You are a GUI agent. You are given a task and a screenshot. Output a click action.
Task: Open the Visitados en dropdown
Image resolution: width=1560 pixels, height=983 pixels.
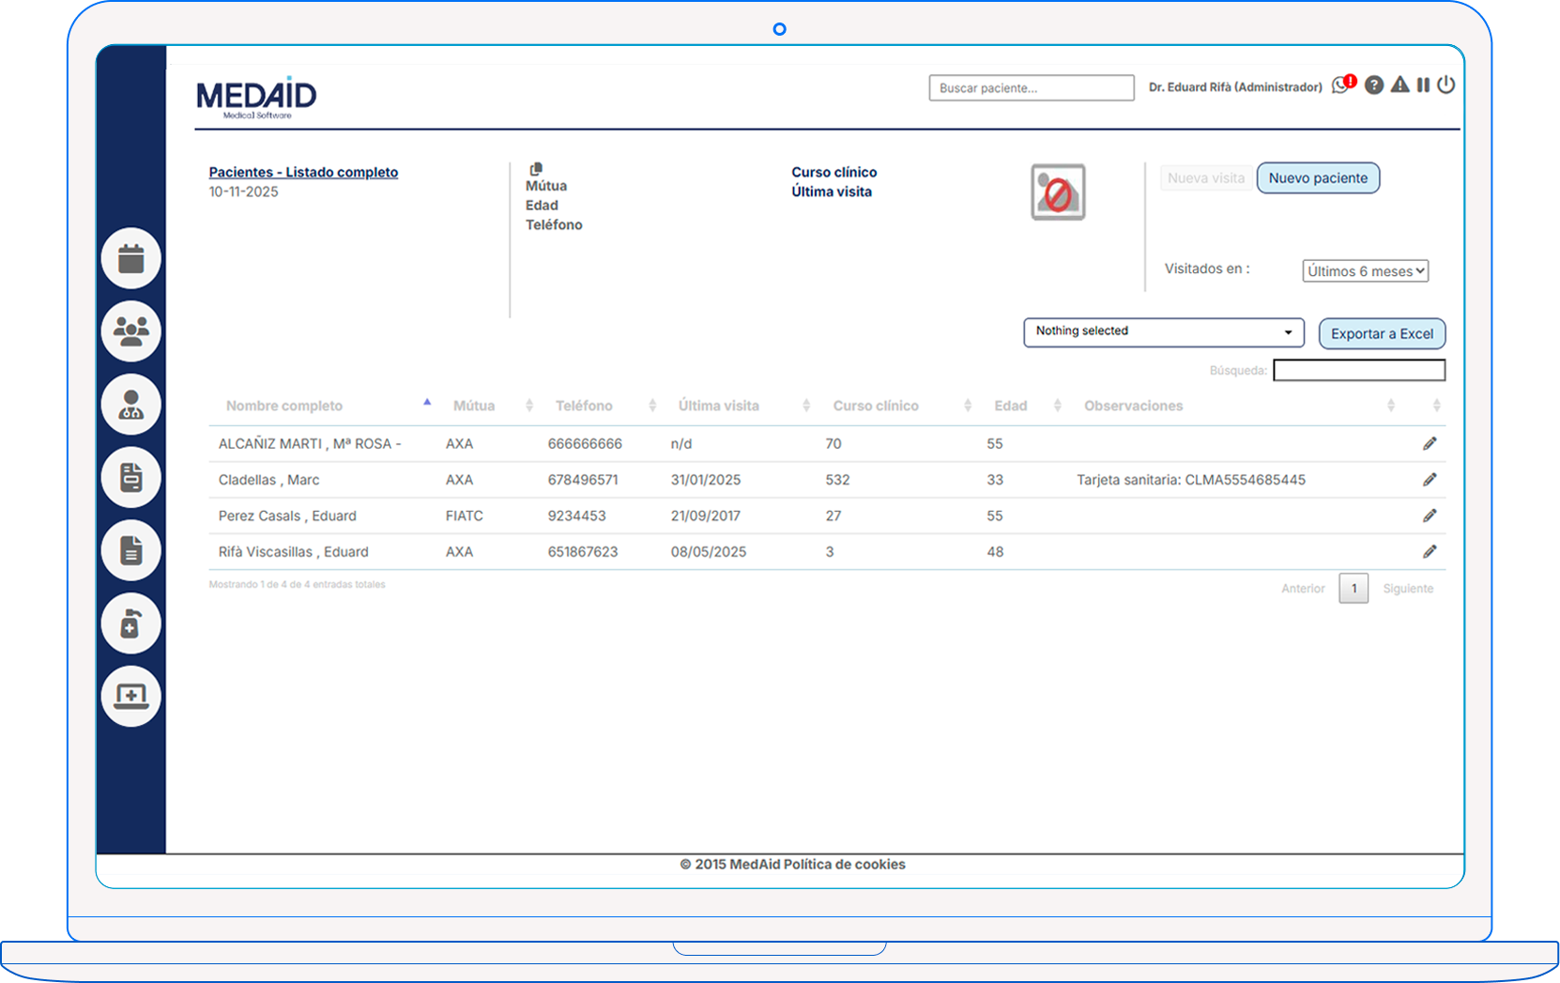coord(1366,271)
